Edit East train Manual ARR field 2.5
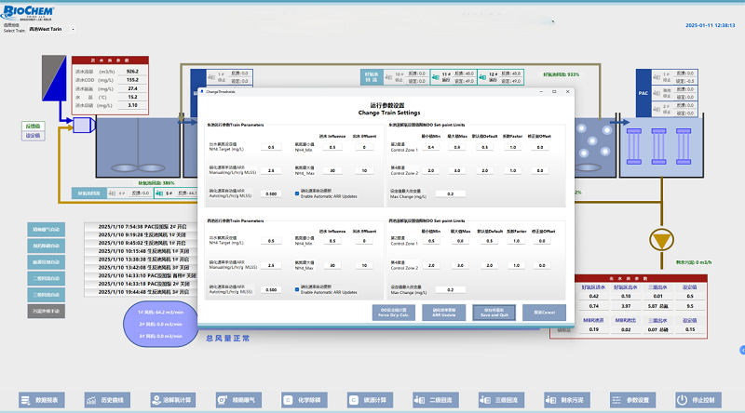Viewport: 745px width, 413px height. pos(271,170)
